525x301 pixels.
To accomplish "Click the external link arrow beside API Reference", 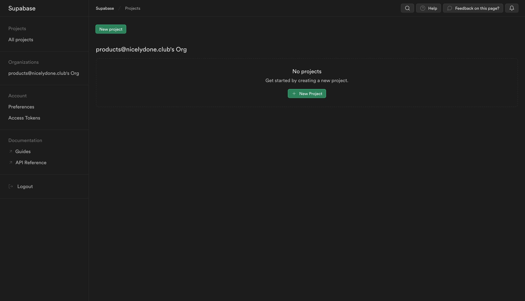I will point(11,162).
